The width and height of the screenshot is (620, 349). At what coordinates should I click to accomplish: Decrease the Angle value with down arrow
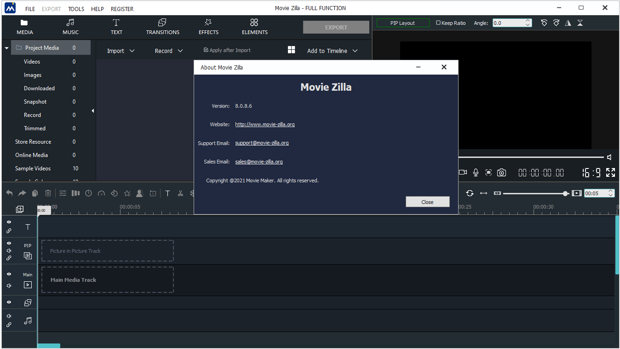point(528,25)
